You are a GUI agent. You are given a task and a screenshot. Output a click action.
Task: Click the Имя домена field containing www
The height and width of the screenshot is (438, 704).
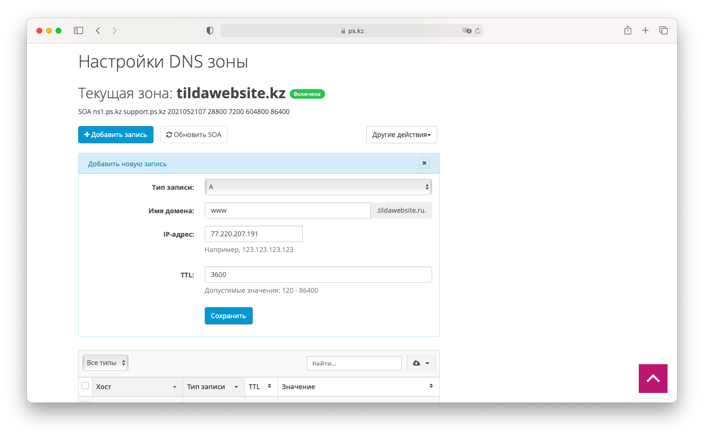[x=287, y=210]
